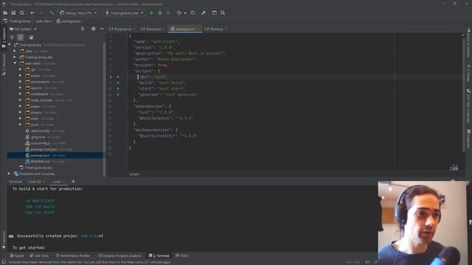
Task: Click web-client breadcrumb in navigation bar
Action: click(44, 21)
